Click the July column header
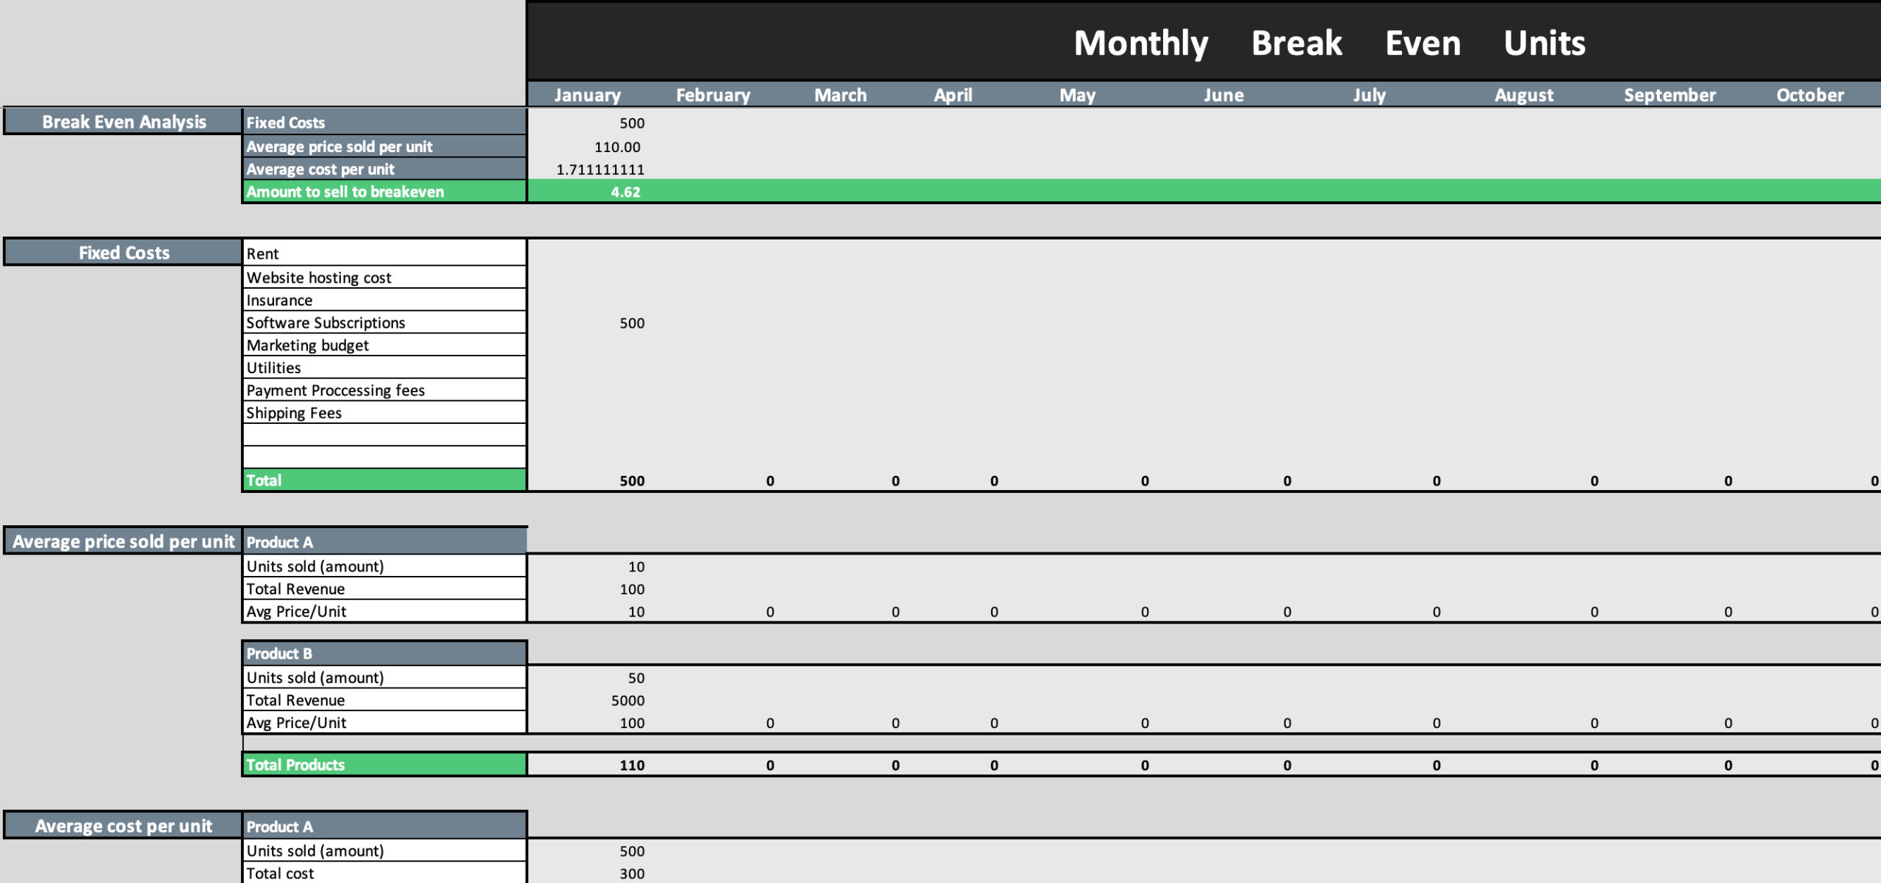 (x=1370, y=94)
